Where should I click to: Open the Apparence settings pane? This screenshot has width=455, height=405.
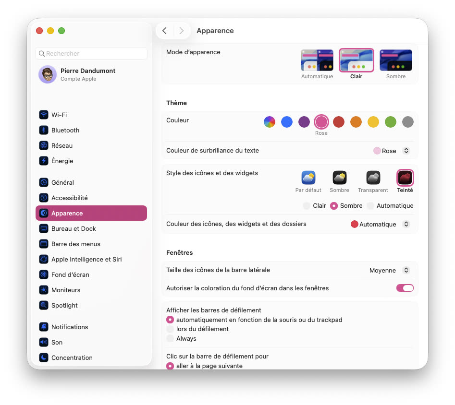91,213
